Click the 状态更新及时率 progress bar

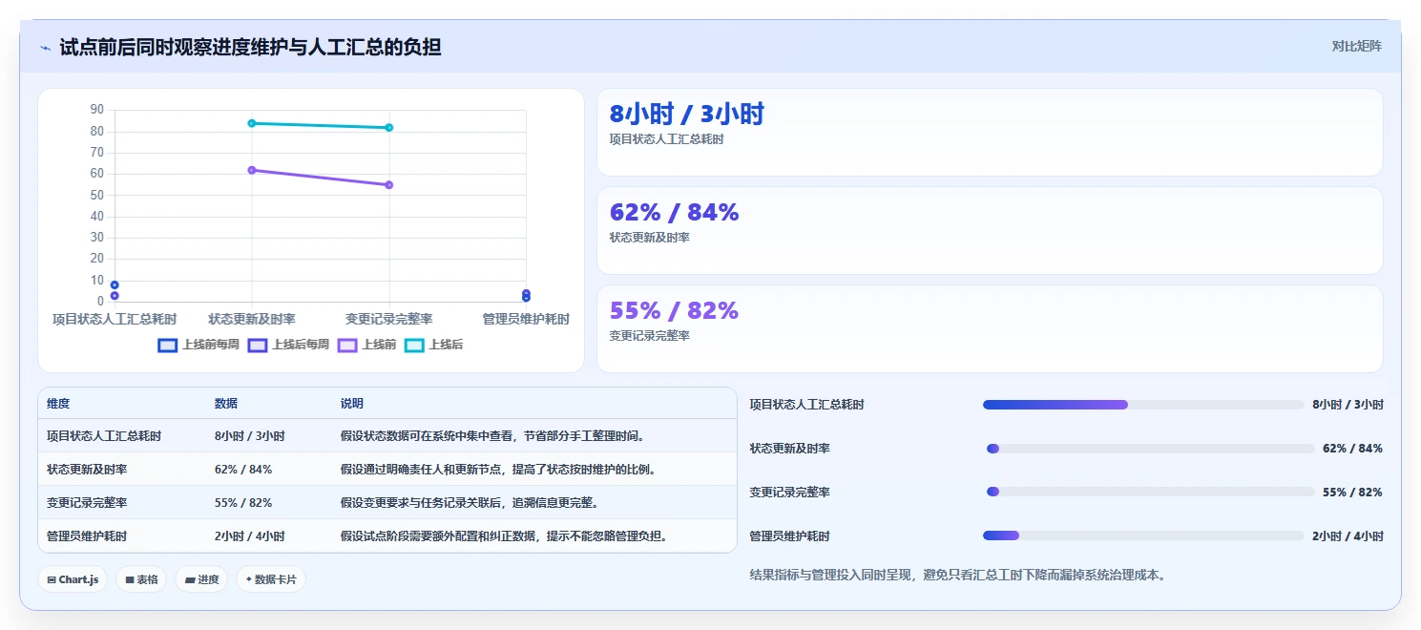point(1150,449)
